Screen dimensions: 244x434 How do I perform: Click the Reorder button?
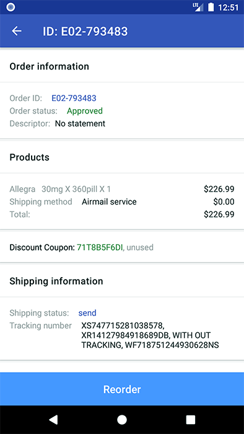(122, 389)
